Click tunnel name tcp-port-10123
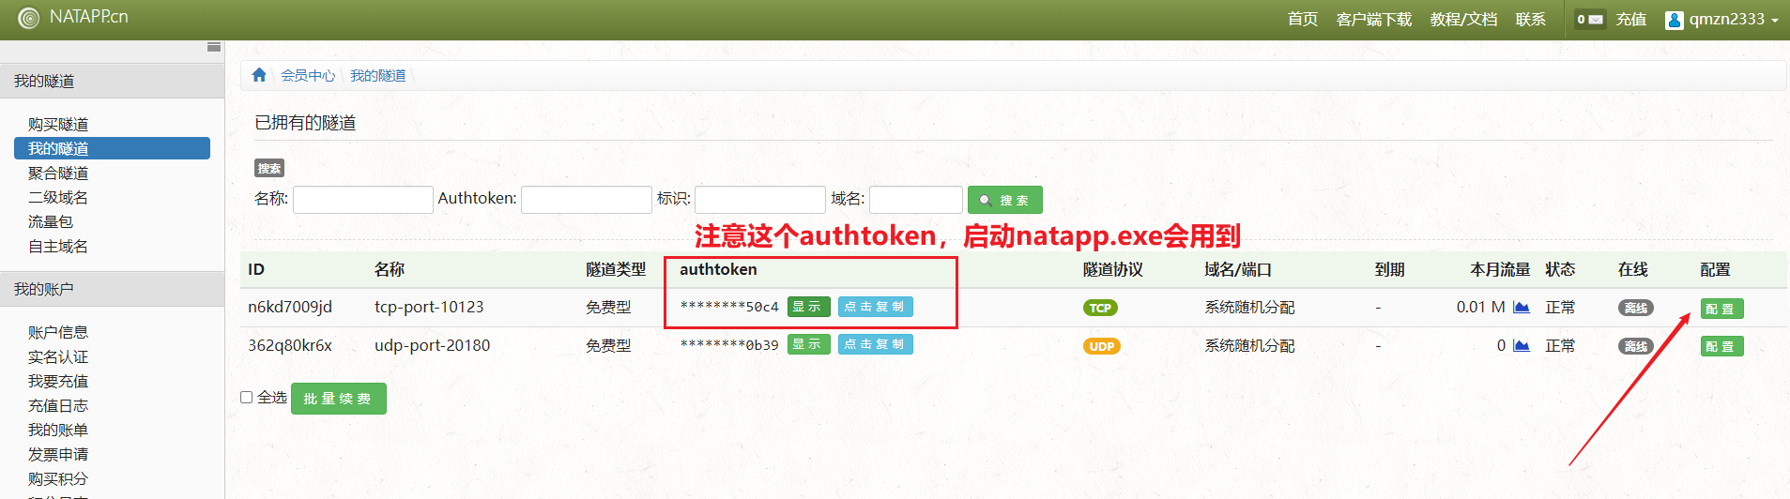This screenshot has height=499, width=1790. (x=429, y=307)
